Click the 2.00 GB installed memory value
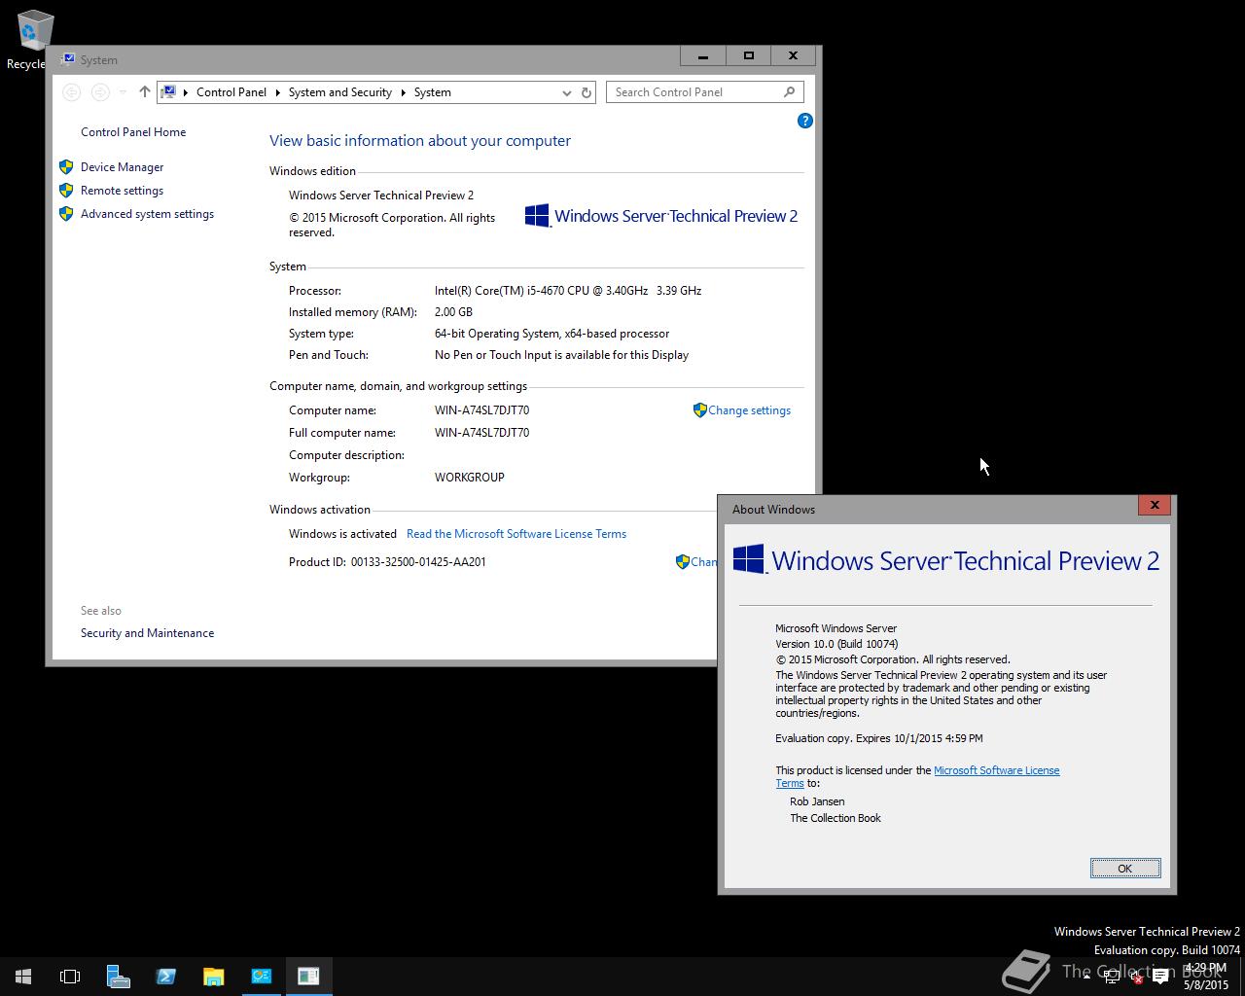Image resolution: width=1245 pixels, height=996 pixels. pyautogui.click(x=453, y=312)
